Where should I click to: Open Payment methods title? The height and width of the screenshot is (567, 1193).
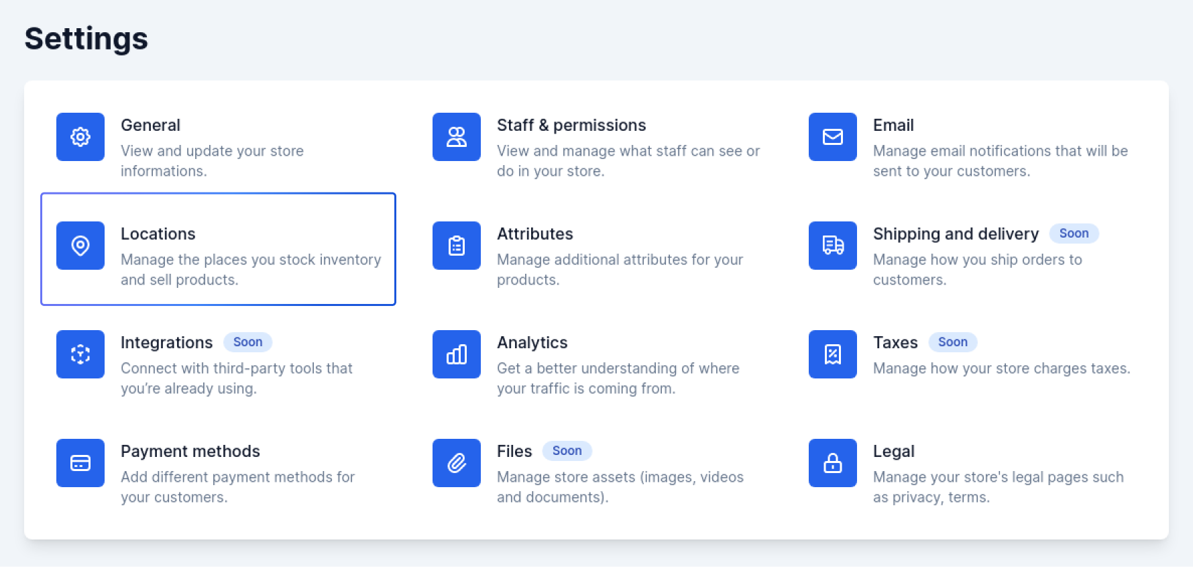pos(190,452)
